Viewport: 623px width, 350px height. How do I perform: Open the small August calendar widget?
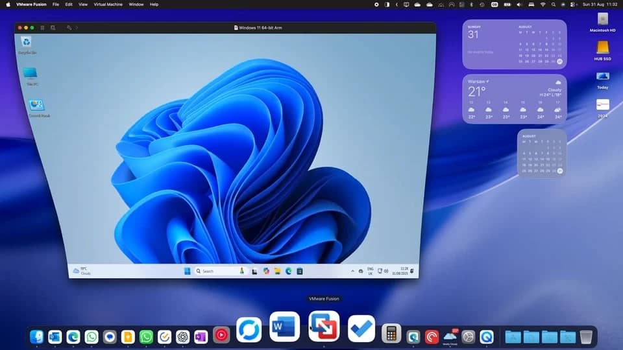click(x=541, y=153)
